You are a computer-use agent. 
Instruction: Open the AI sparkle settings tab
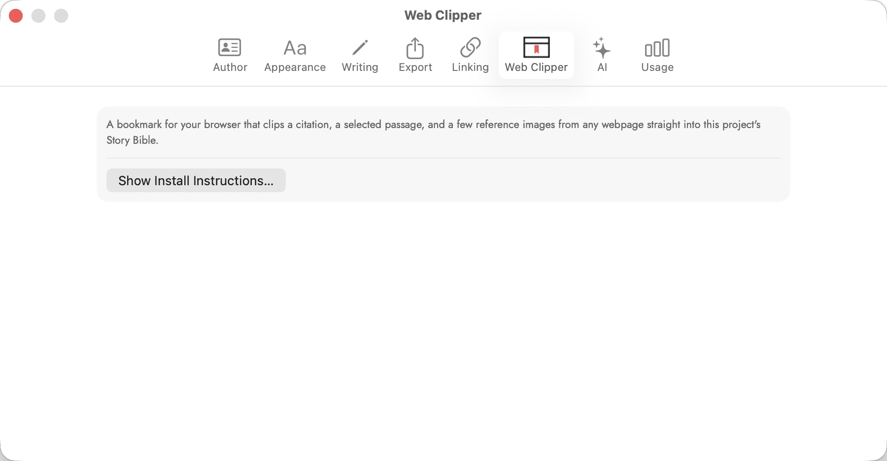pos(602,55)
